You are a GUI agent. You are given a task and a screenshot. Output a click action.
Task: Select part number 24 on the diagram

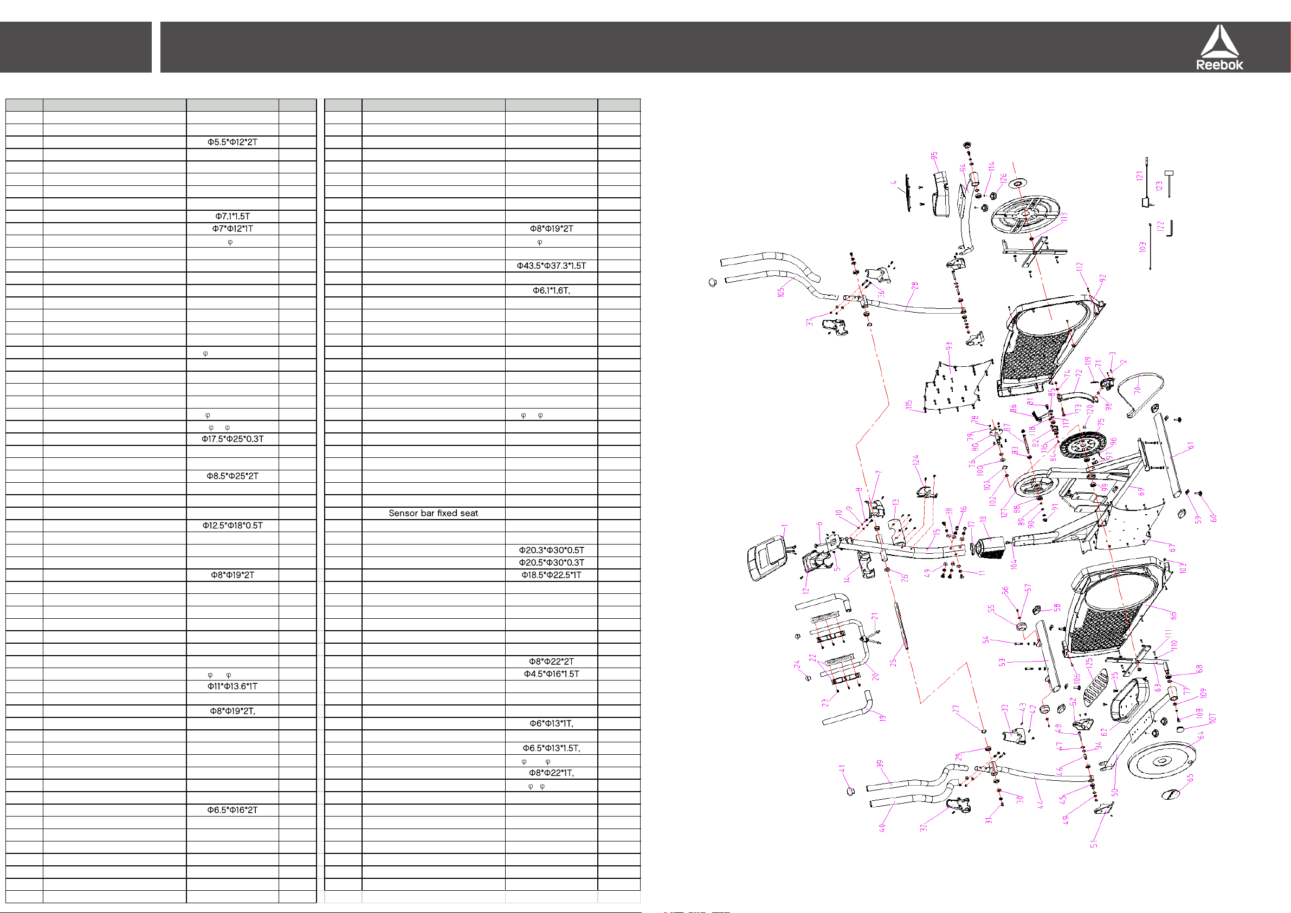coord(797,664)
